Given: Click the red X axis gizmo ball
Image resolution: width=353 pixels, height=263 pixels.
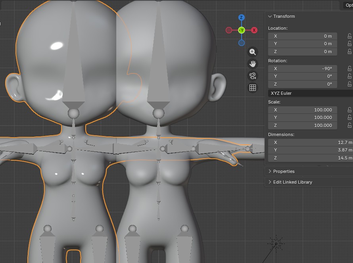Looking at the screenshot, I should [254, 30].
